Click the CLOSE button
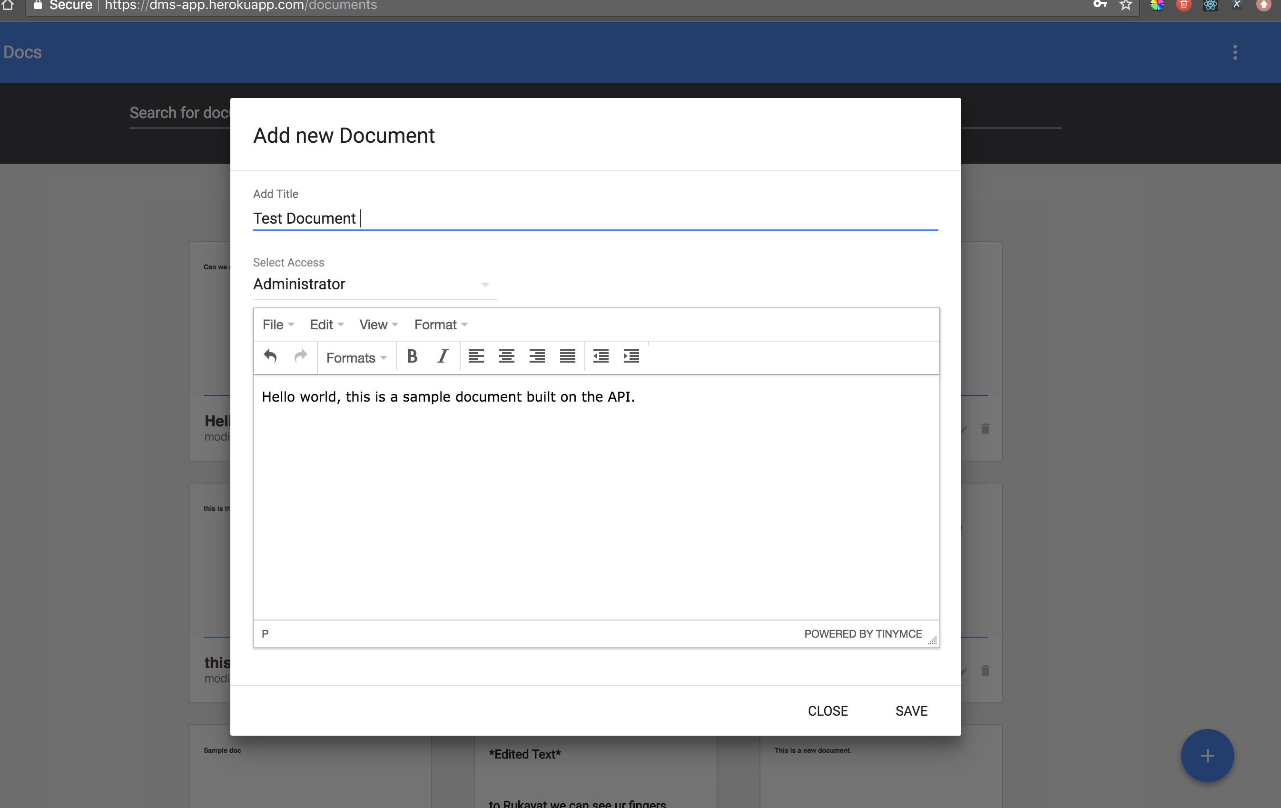The height and width of the screenshot is (808, 1281). point(828,710)
